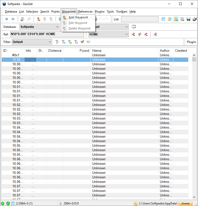The height and width of the screenshot is (206, 198).
Task: Open the Filter dropdown showing Default
Action: point(32,42)
